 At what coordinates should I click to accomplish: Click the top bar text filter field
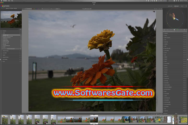tap(47, 9)
